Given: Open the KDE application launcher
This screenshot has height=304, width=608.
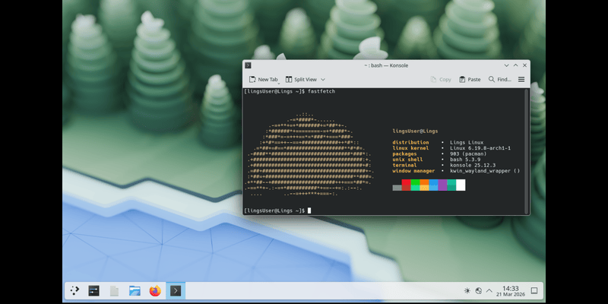Looking at the screenshot, I should click(74, 290).
